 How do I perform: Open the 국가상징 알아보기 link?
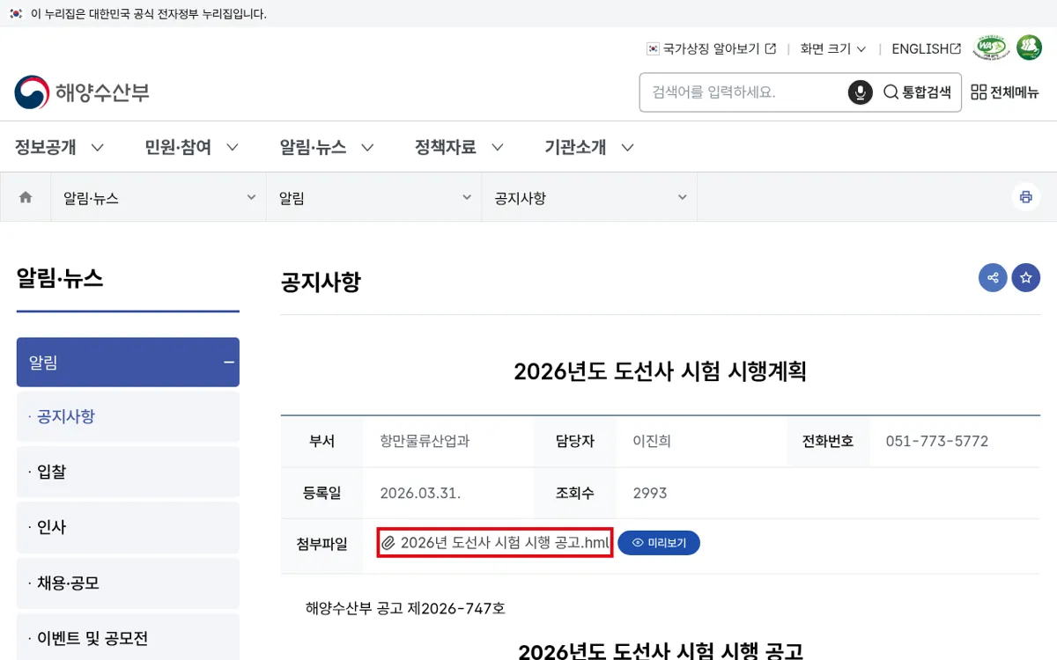712,49
